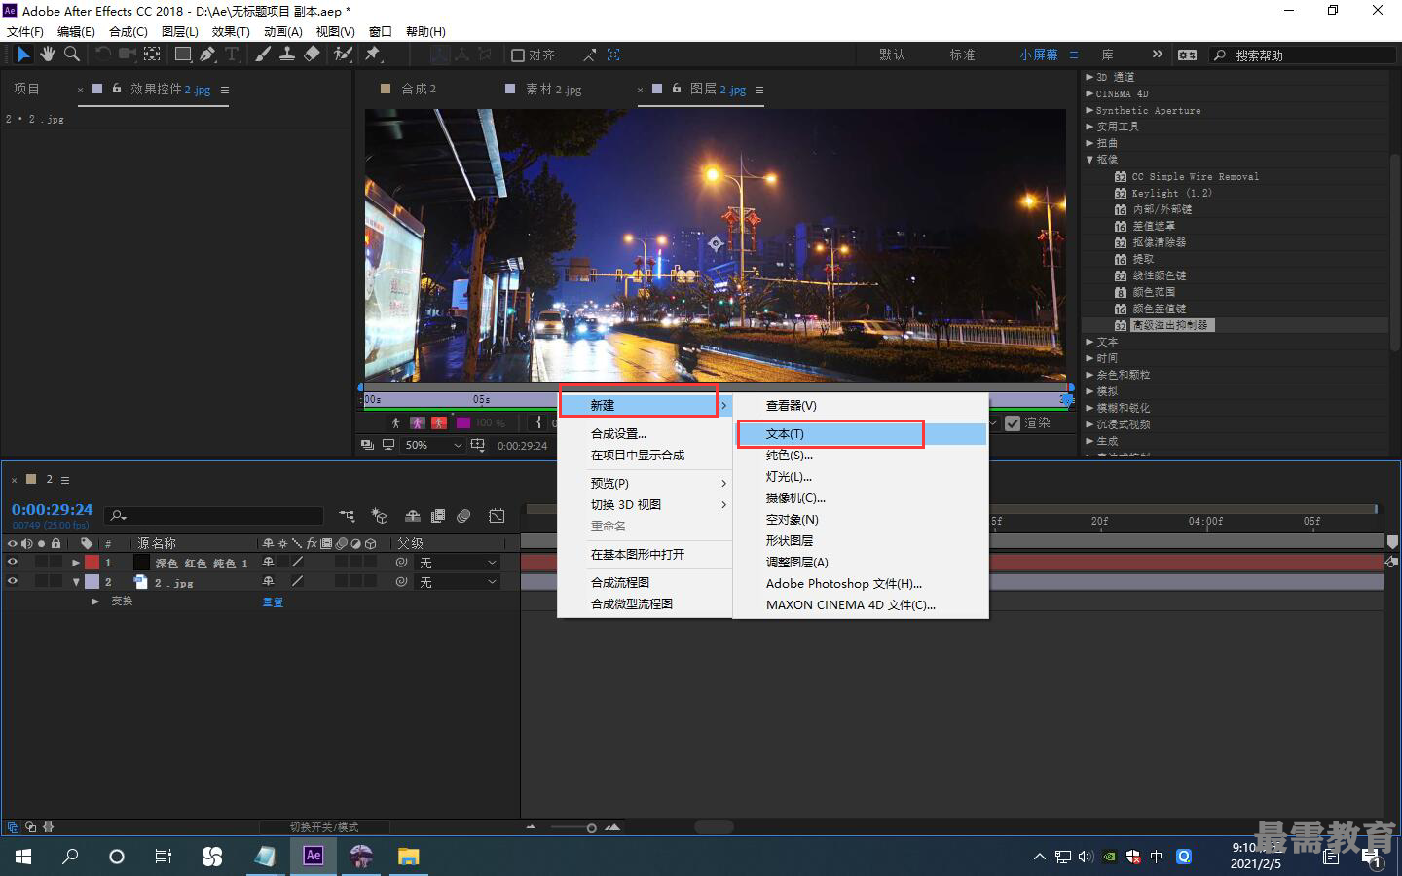Open Task View on the taskbar

click(164, 857)
